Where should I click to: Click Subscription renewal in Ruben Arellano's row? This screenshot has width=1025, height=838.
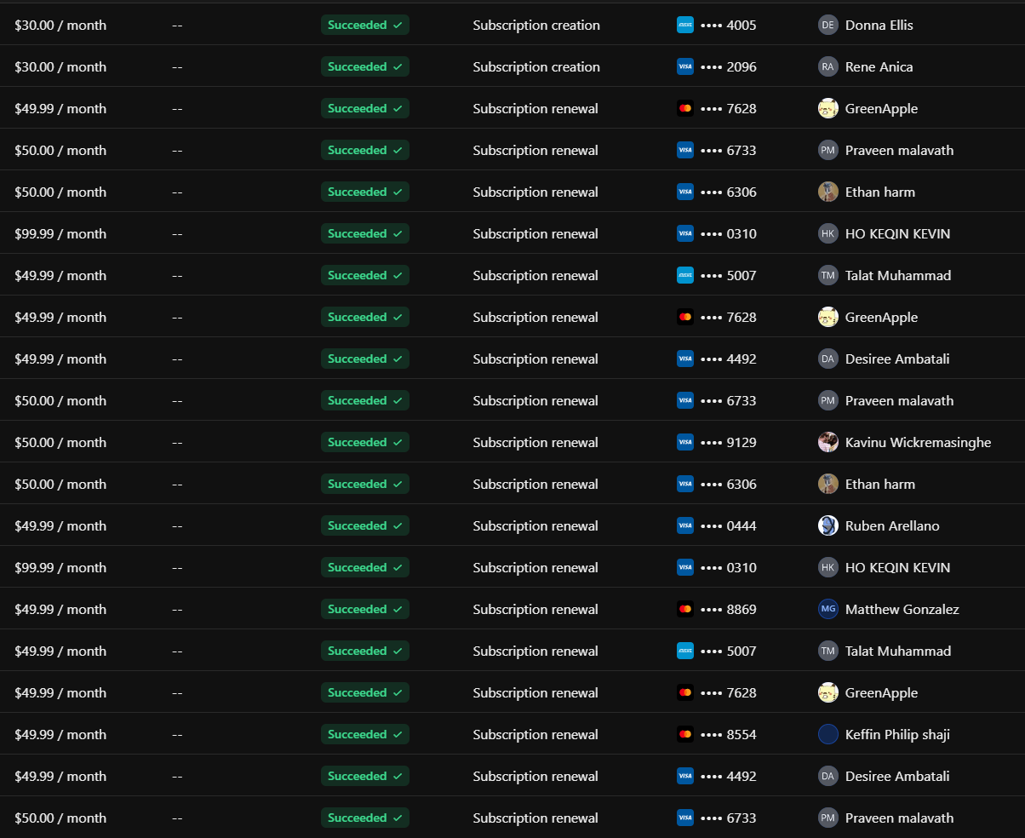point(535,526)
